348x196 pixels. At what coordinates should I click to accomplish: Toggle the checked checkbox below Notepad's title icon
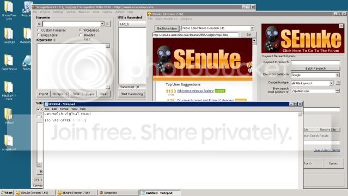pos(38,109)
